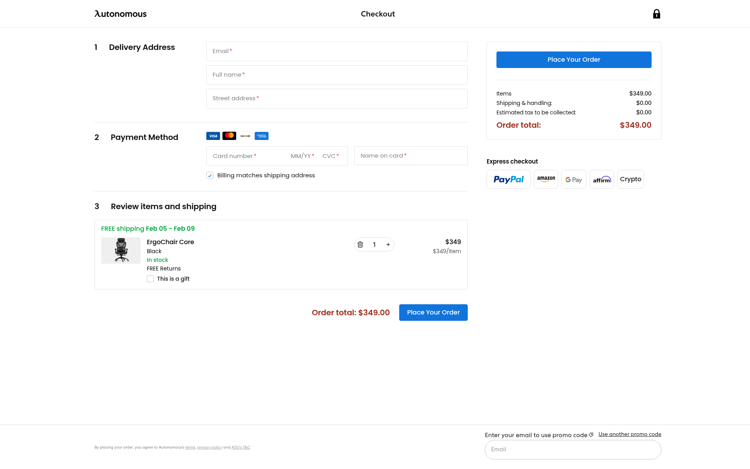Screen dimensions: 750x469
Task: Focus the delivery Email field
Action: tap(337, 51)
